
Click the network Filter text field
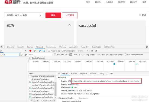coord(40,55)
